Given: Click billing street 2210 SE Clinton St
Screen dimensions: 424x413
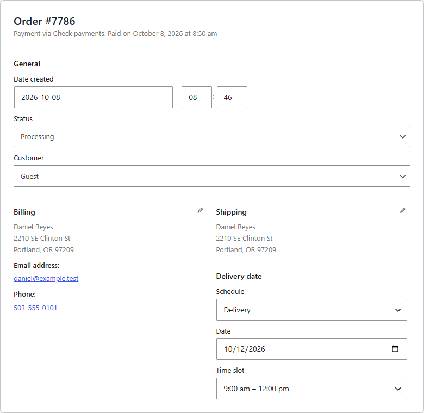Looking at the screenshot, I should 42,239.
